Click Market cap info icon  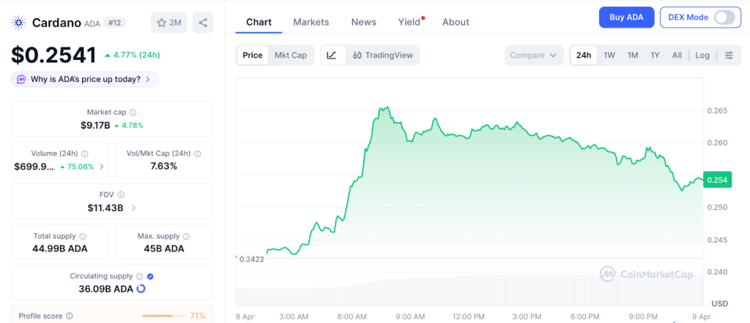pyautogui.click(x=133, y=113)
